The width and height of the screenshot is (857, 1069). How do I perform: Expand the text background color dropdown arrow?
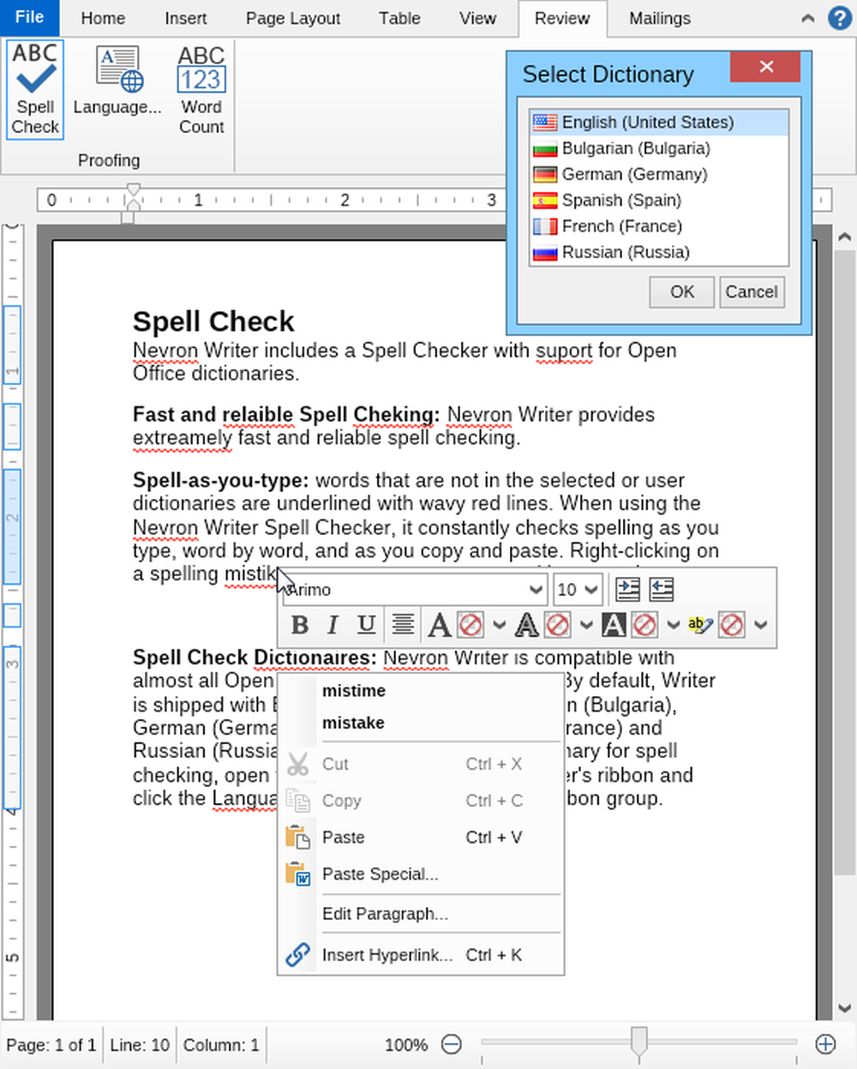[674, 625]
